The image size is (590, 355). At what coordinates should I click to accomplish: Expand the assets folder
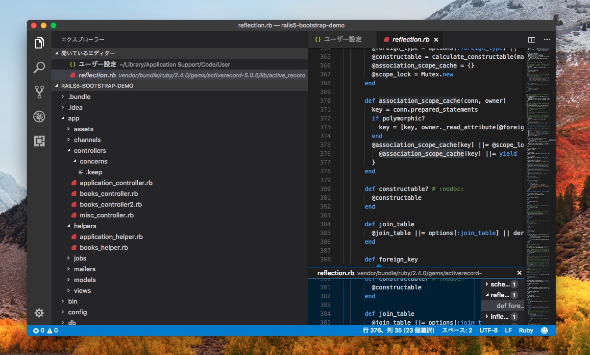point(83,129)
